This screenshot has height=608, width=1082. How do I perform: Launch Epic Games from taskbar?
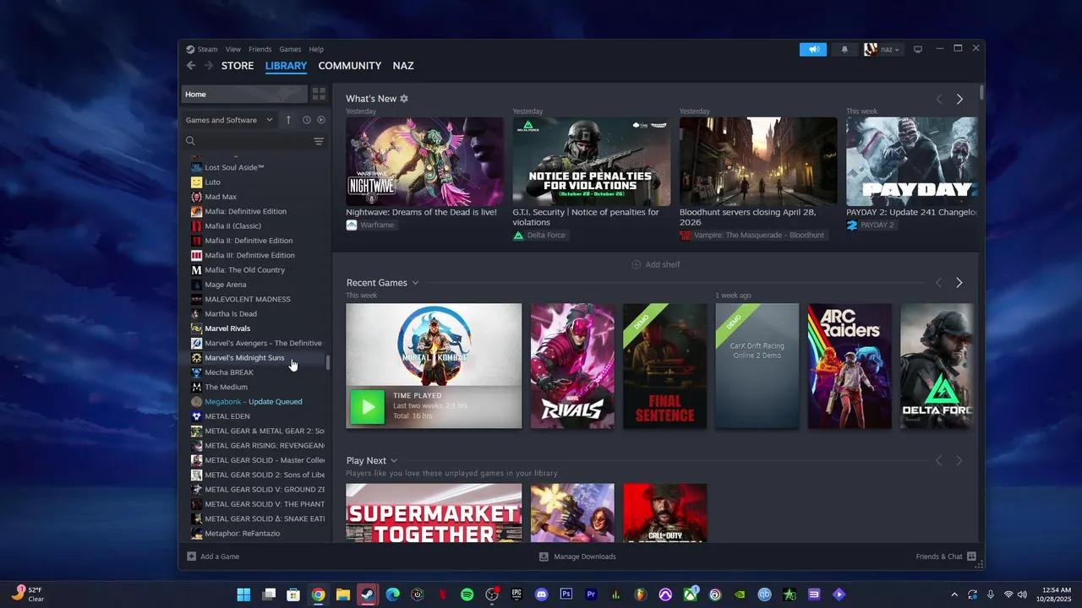(x=516, y=594)
